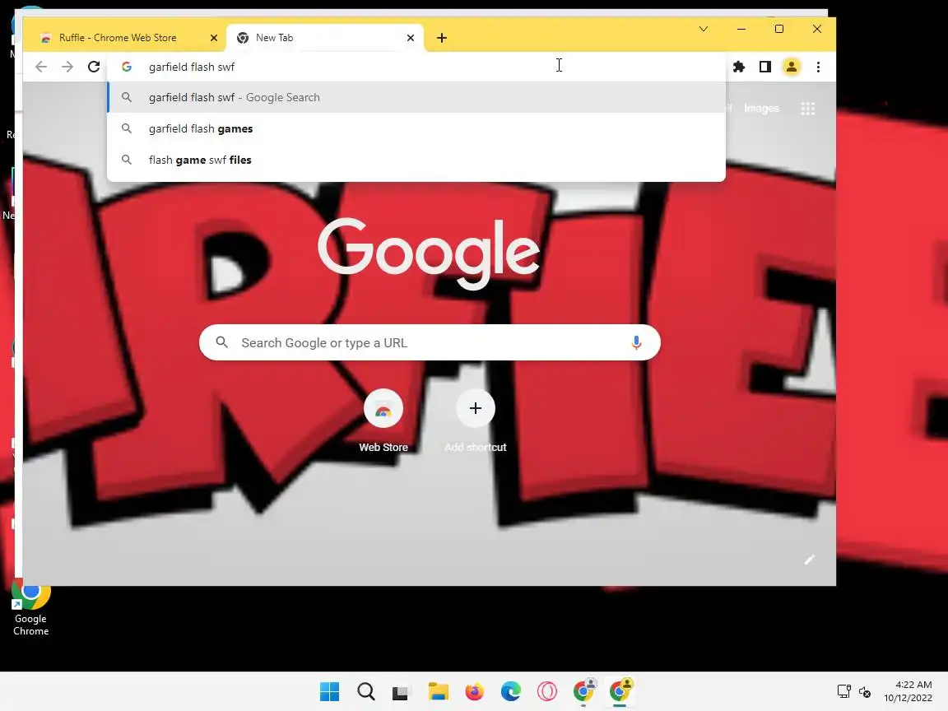Image resolution: width=948 pixels, height=711 pixels.
Task: Open File Explorer from taskbar
Action: click(x=439, y=691)
